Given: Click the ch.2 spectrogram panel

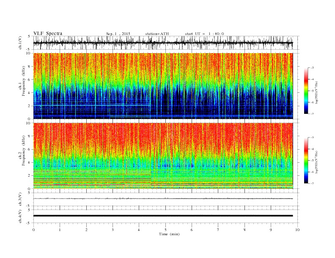Looking at the screenshot, I should [x=163, y=156].
